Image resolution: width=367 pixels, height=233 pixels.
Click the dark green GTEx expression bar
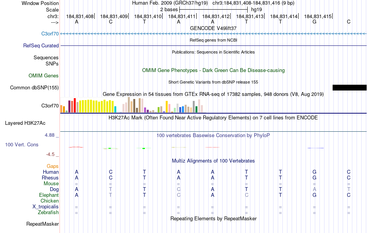point(196,109)
